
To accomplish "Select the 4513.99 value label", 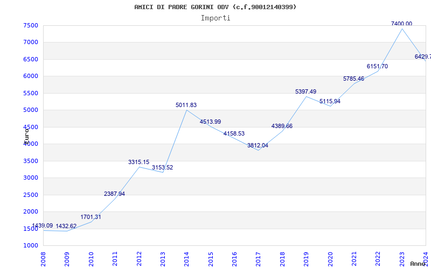I will pos(210,122).
